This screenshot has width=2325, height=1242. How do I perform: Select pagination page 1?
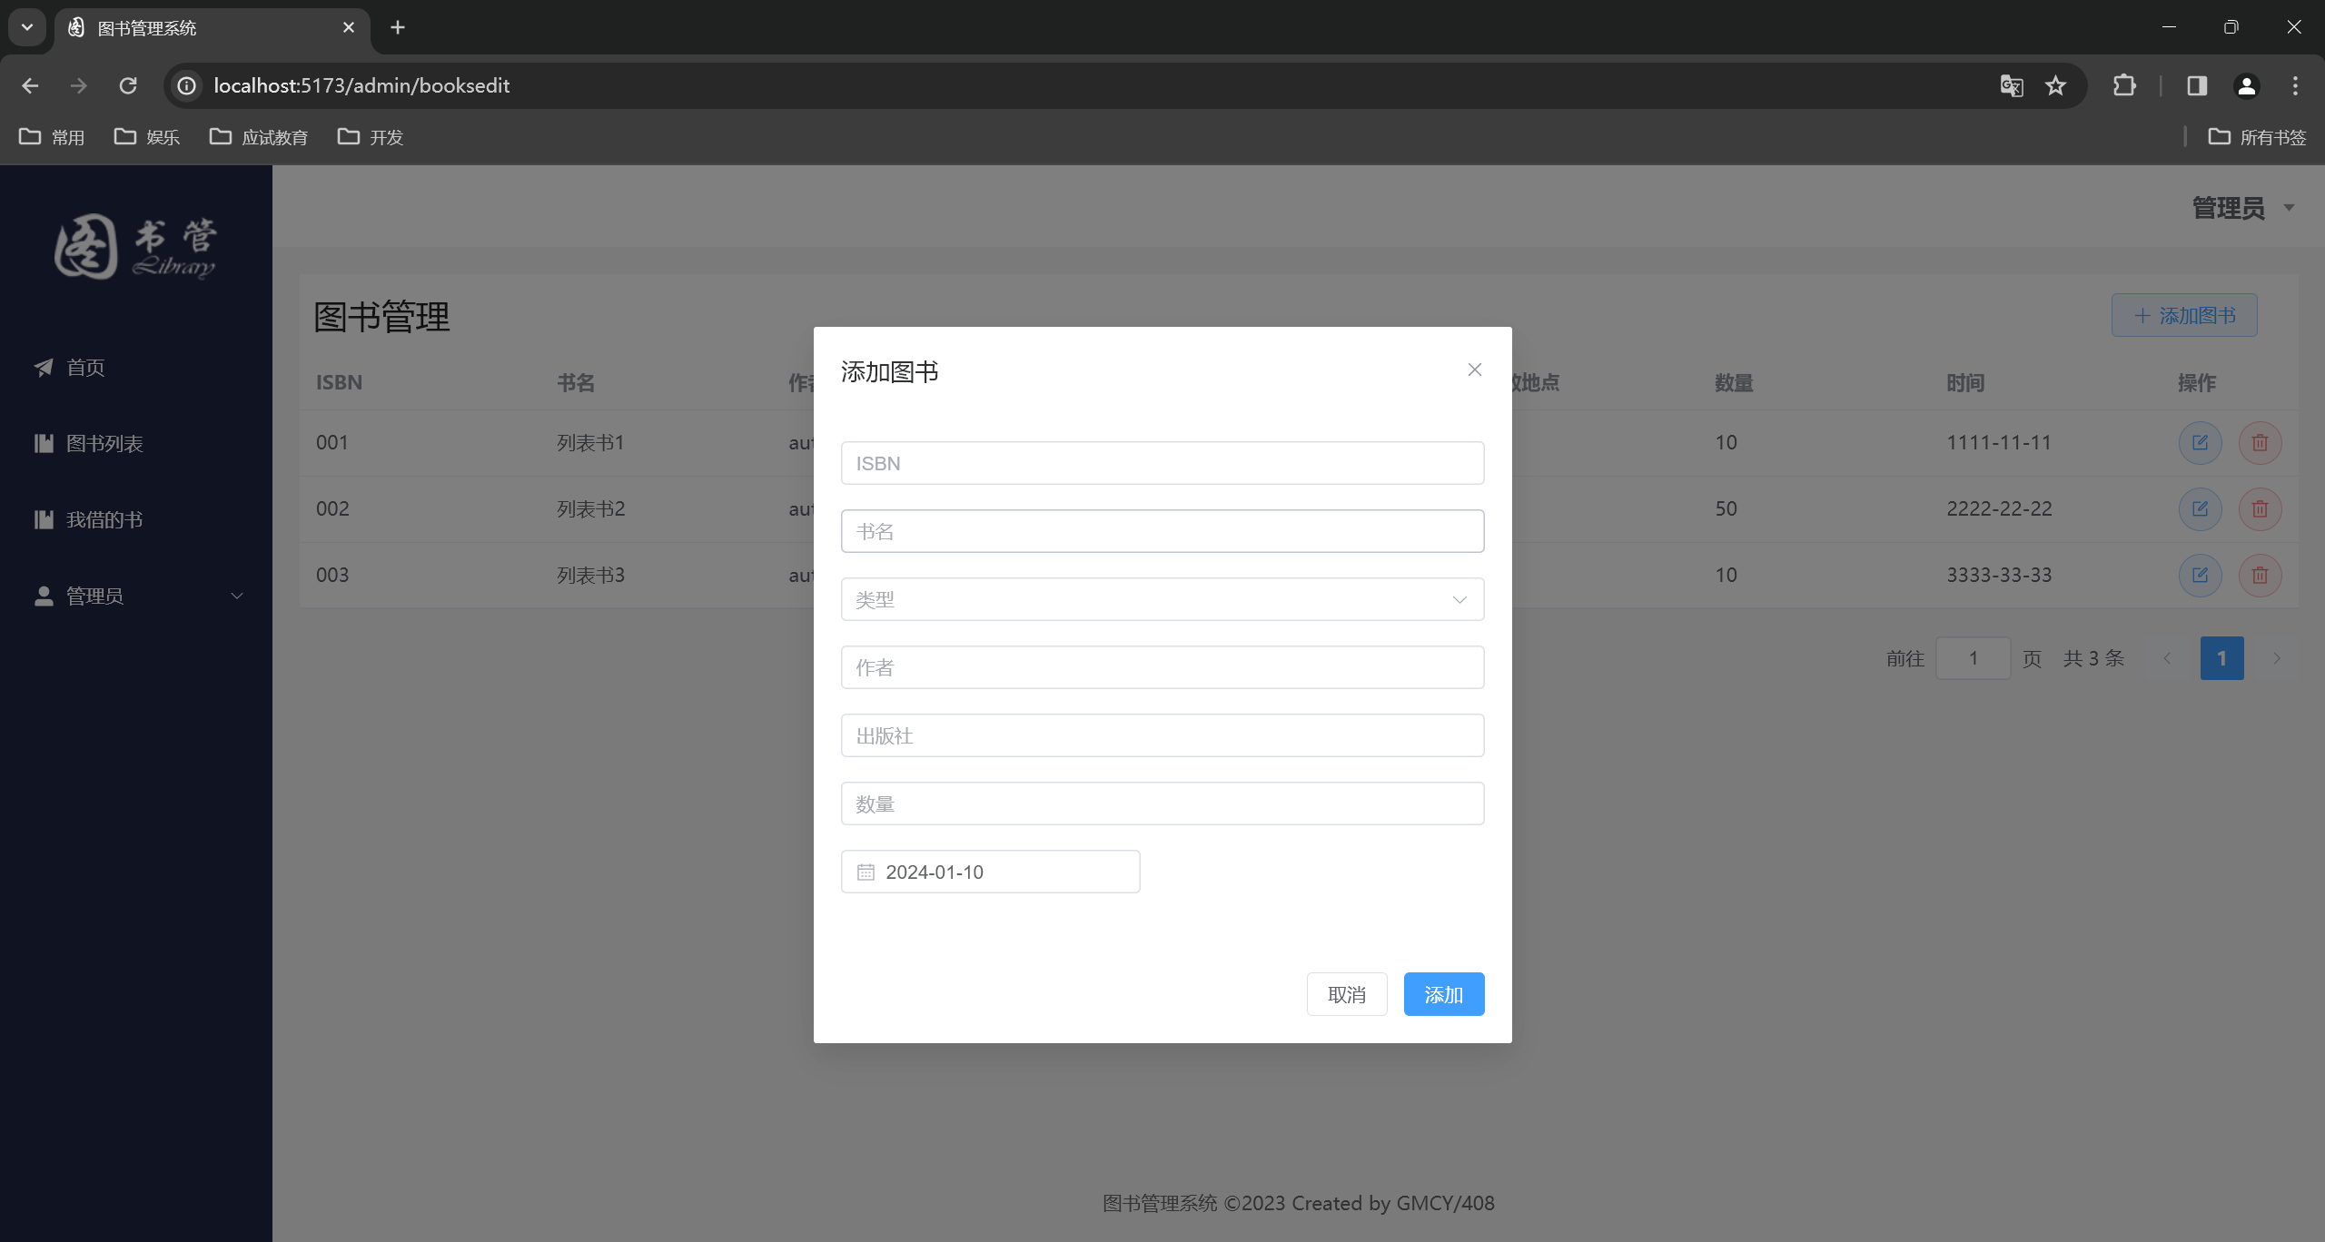tap(2221, 658)
